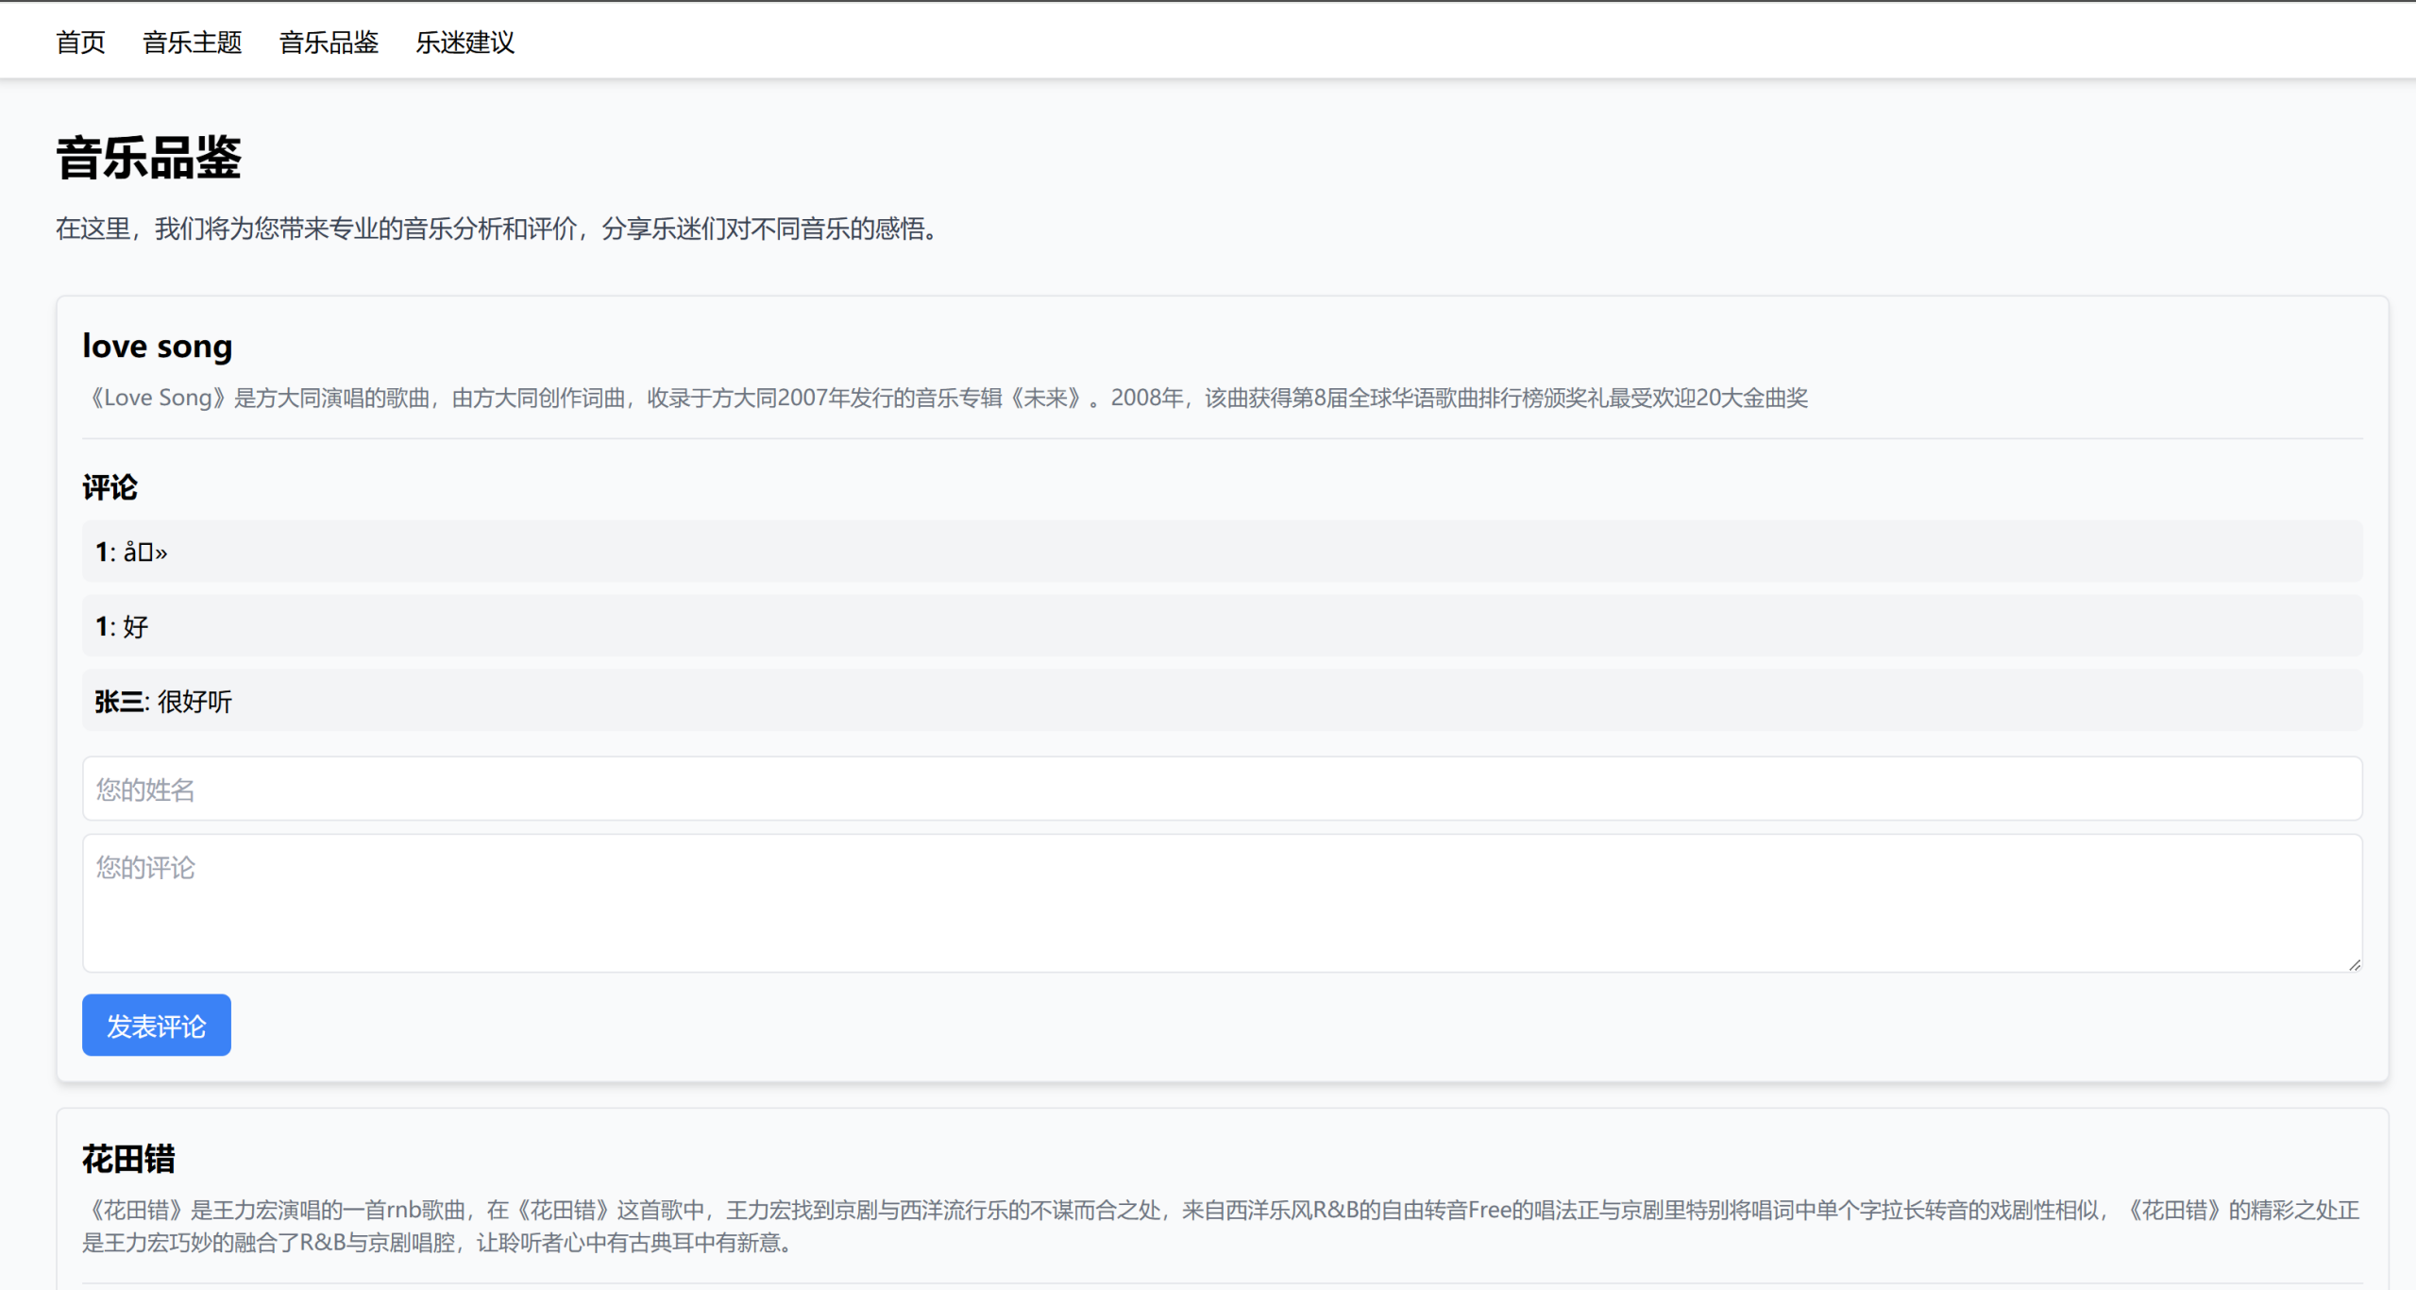This screenshot has height=1290, width=2416.
Task: Click the 发表评论 submit button
Action: pos(156,1025)
